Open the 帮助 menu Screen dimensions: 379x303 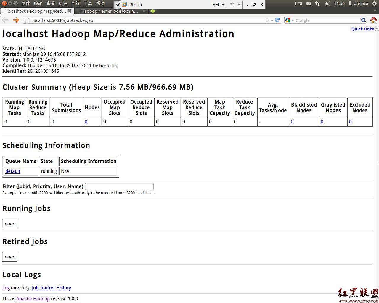pos(100,4)
